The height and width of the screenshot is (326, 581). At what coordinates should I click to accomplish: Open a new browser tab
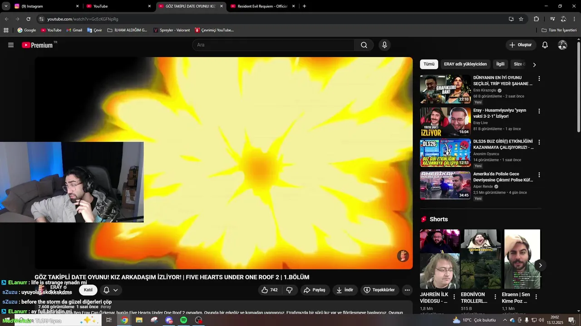[304, 6]
